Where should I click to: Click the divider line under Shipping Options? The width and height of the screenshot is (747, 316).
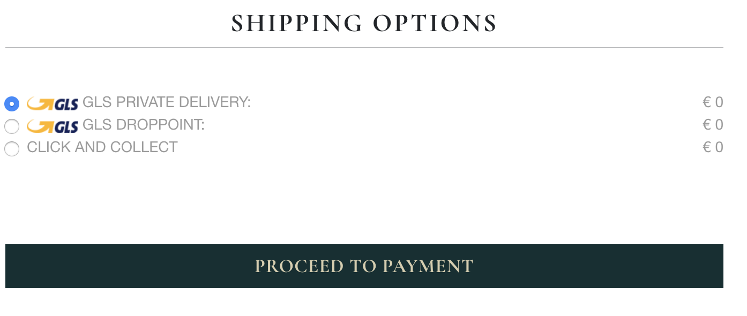(x=364, y=48)
